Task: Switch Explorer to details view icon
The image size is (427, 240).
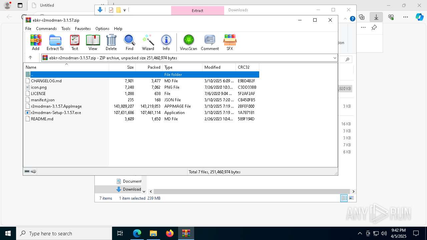Action: point(344,198)
